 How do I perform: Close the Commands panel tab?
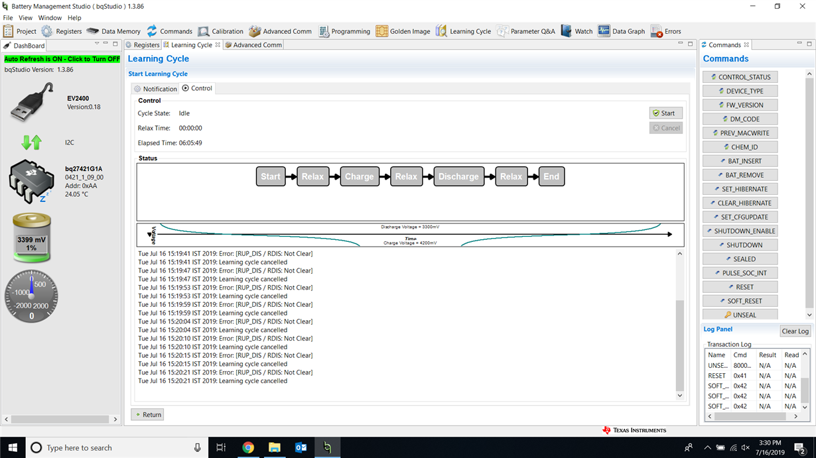pyautogui.click(x=746, y=45)
